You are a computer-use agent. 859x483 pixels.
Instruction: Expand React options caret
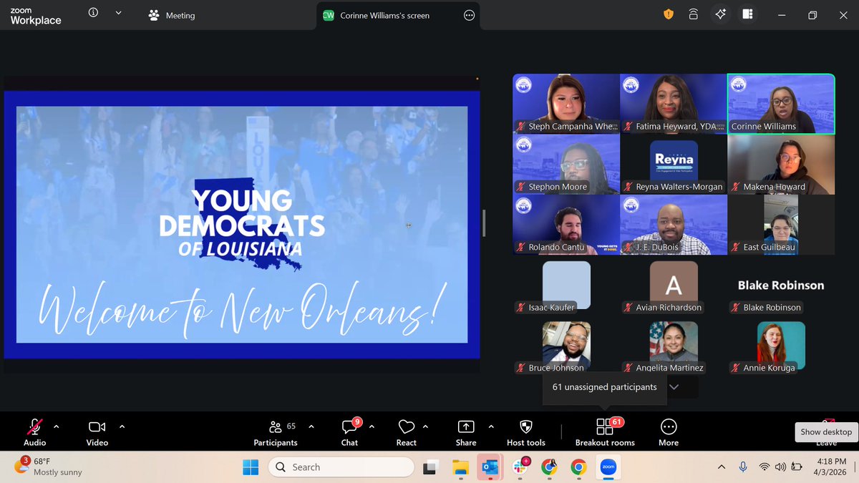tap(425, 426)
